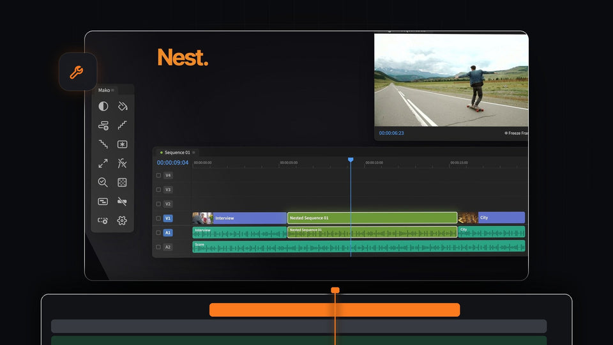Click the descending staircase icon
613x345 pixels.
(x=103, y=144)
